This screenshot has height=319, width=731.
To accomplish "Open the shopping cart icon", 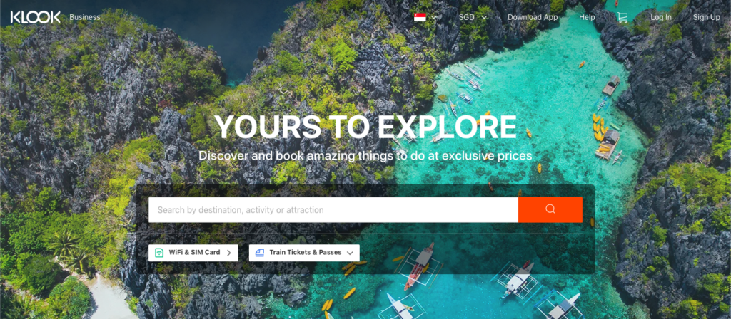I will click(x=622, y=17).
